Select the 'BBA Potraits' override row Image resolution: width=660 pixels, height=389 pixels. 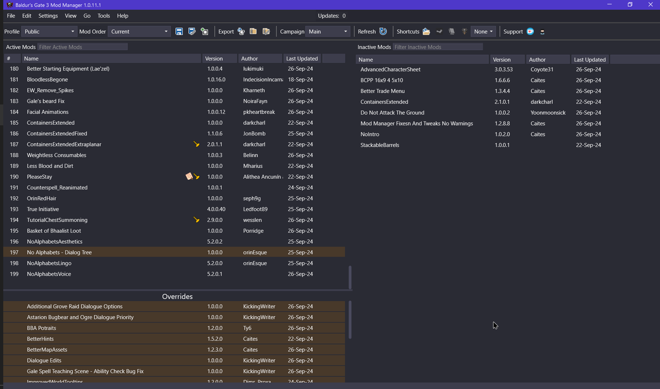click(x=174, y=328)
